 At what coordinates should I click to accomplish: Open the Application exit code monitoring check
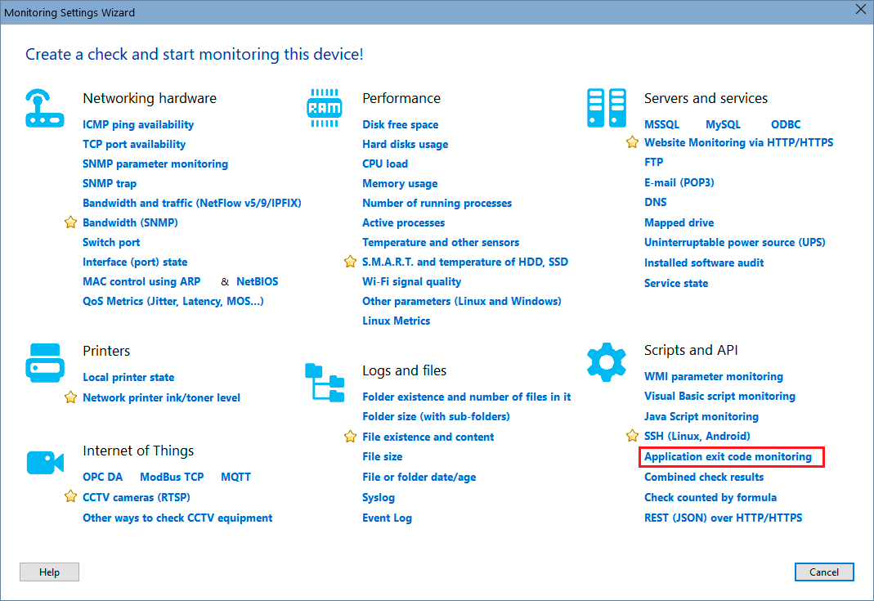[x=730, y=457]
